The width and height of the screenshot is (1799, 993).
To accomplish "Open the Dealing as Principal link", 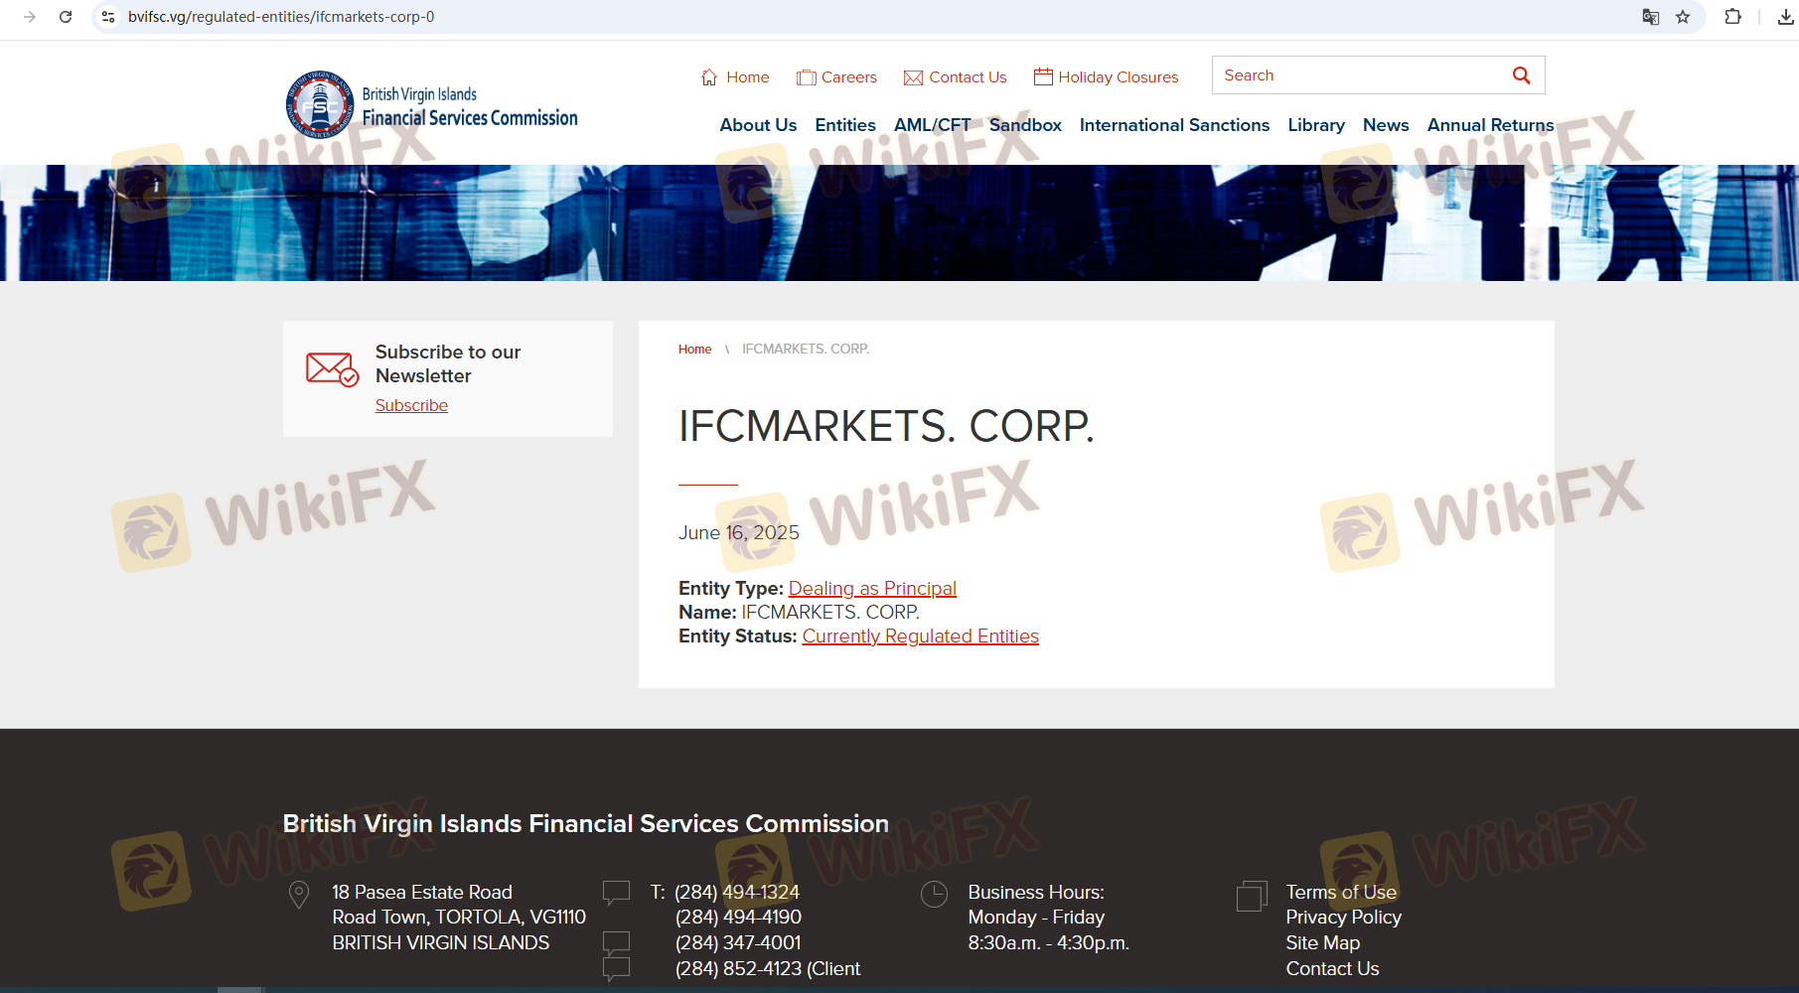I will 872,589.
